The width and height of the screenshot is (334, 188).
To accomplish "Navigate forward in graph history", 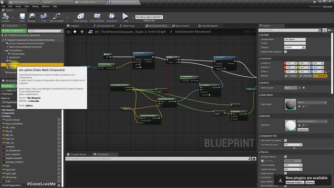I will click(x=82, y=31).
